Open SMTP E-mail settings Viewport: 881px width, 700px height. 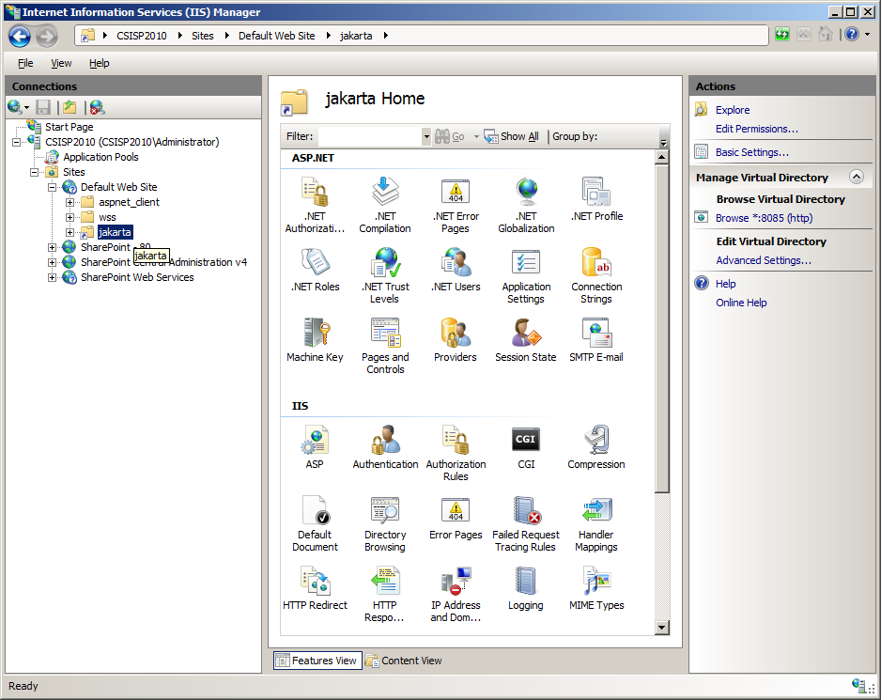click(596, 340)
